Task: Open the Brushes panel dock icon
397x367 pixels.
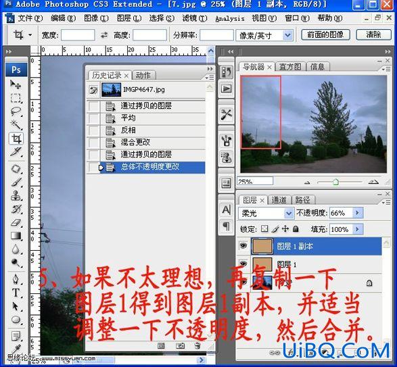Action: [226, 141]
